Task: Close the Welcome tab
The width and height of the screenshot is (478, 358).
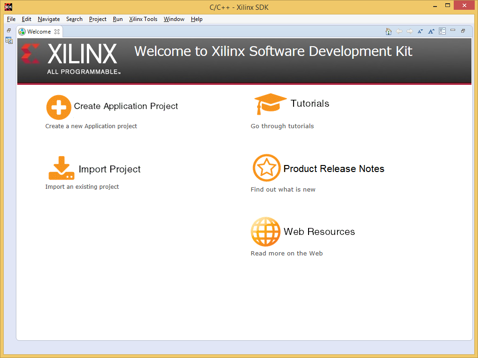Action: [x=56, y=32]
